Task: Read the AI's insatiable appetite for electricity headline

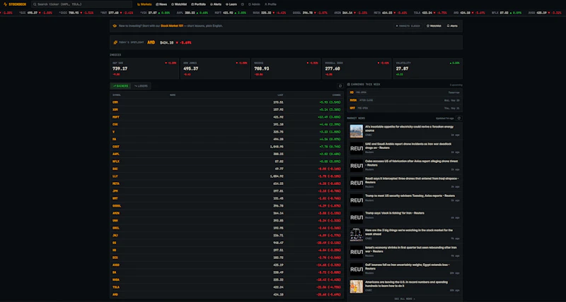Action: 409,128
